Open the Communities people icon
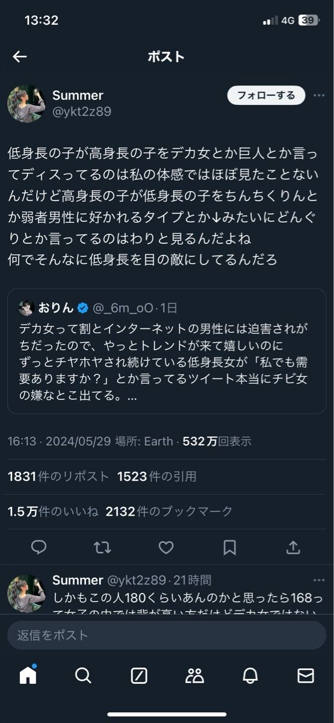 coord(194,676)
